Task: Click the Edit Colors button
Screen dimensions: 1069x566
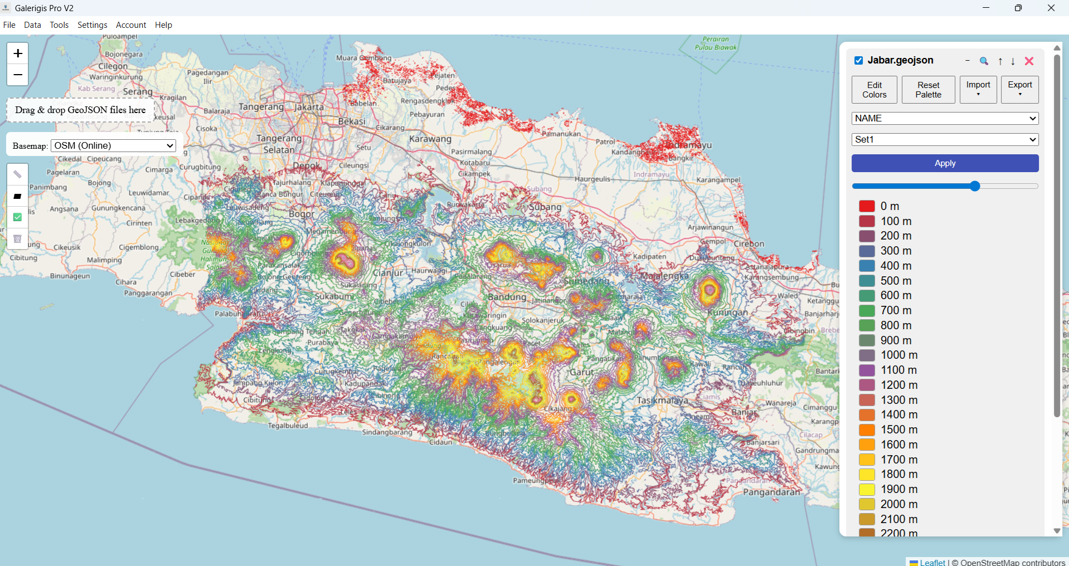Action: point(874,90)
